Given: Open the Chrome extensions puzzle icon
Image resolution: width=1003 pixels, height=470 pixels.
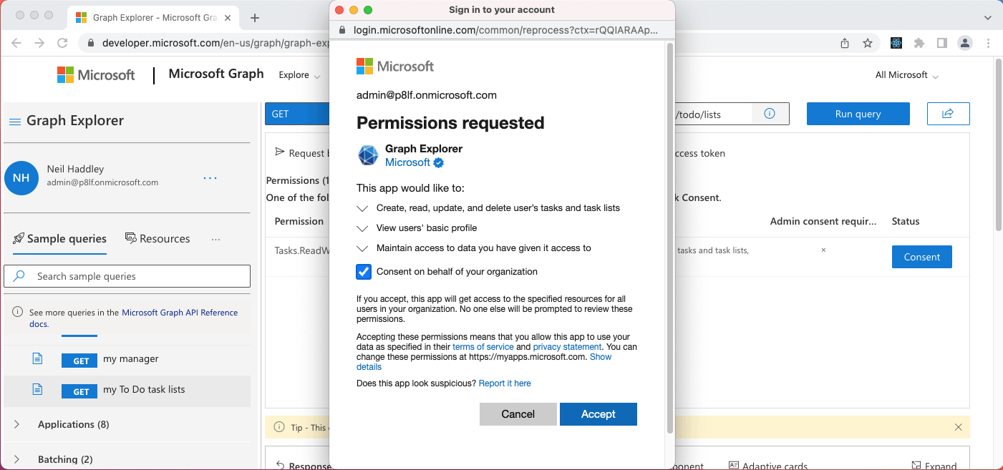Looking at the screenshot, I should [919, 43].
